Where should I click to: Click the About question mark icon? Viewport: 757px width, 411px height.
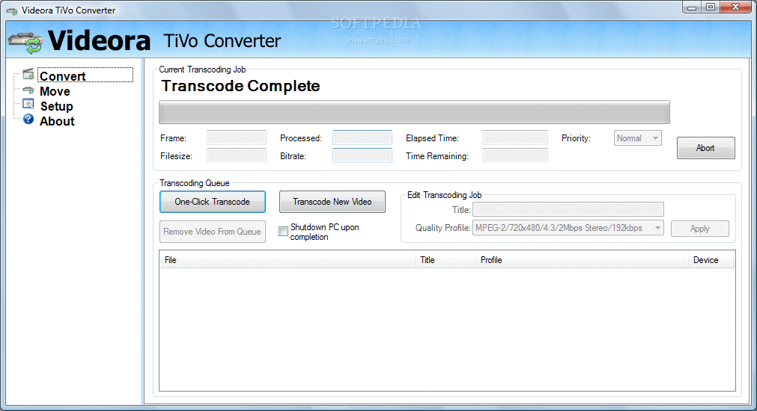[28, 119]
